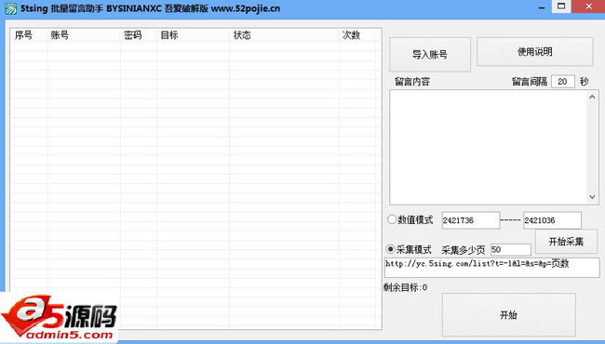
Task: Click the 留言间隔 label
Action: 530,82
